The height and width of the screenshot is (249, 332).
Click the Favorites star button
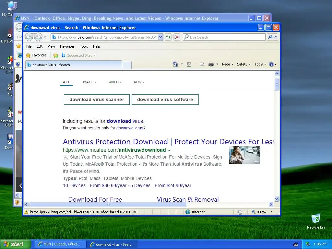tap(36, 55)
